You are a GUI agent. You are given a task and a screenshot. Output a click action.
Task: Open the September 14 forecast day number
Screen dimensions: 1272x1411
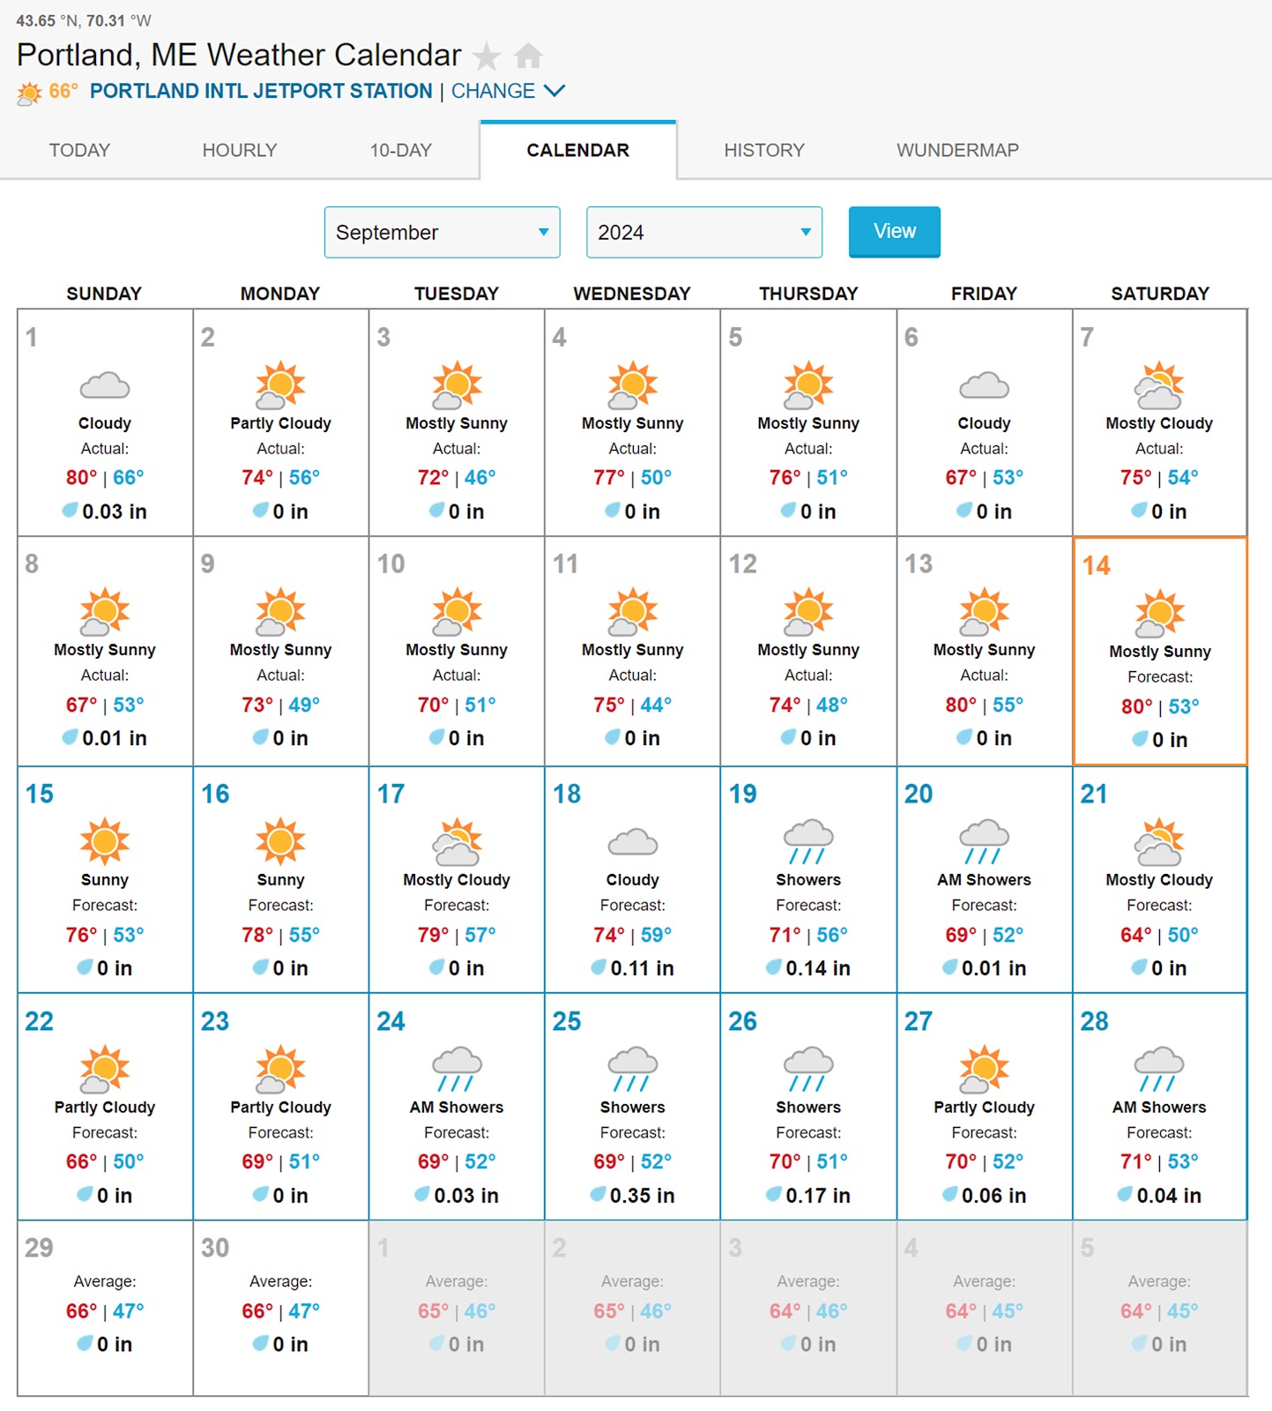(1096, 566)
